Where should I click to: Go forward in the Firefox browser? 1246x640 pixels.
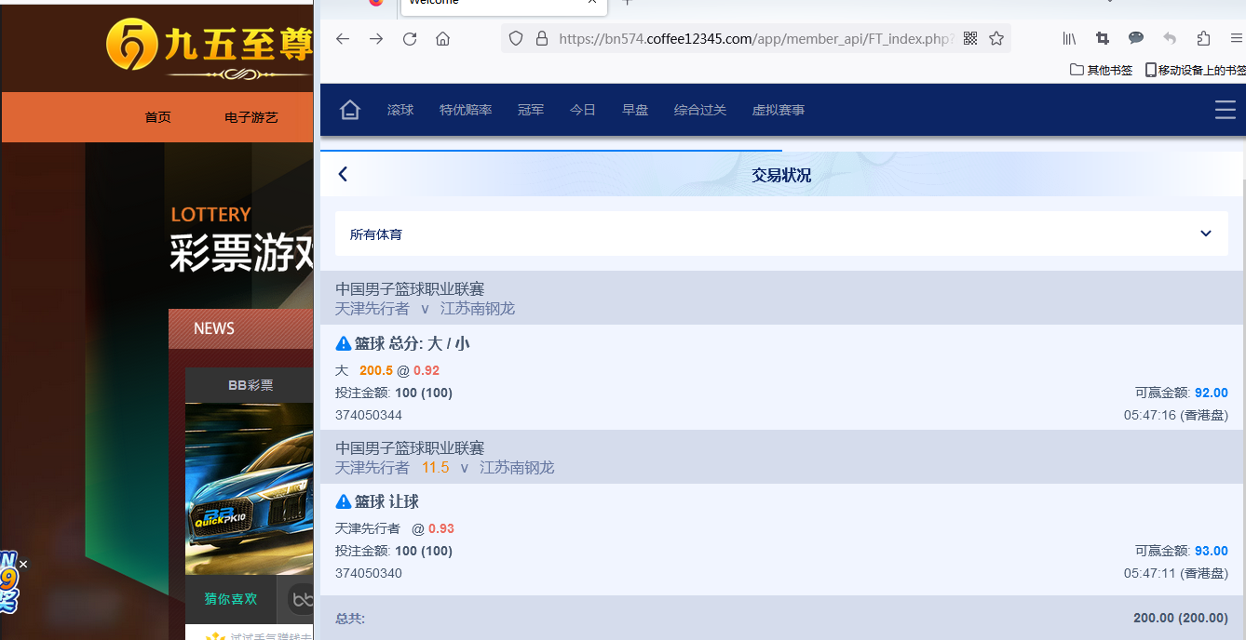(376, 38)
